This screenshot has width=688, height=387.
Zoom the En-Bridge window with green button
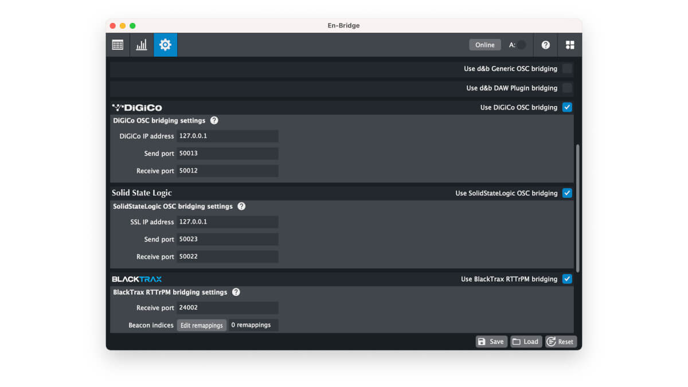[132, 26]
